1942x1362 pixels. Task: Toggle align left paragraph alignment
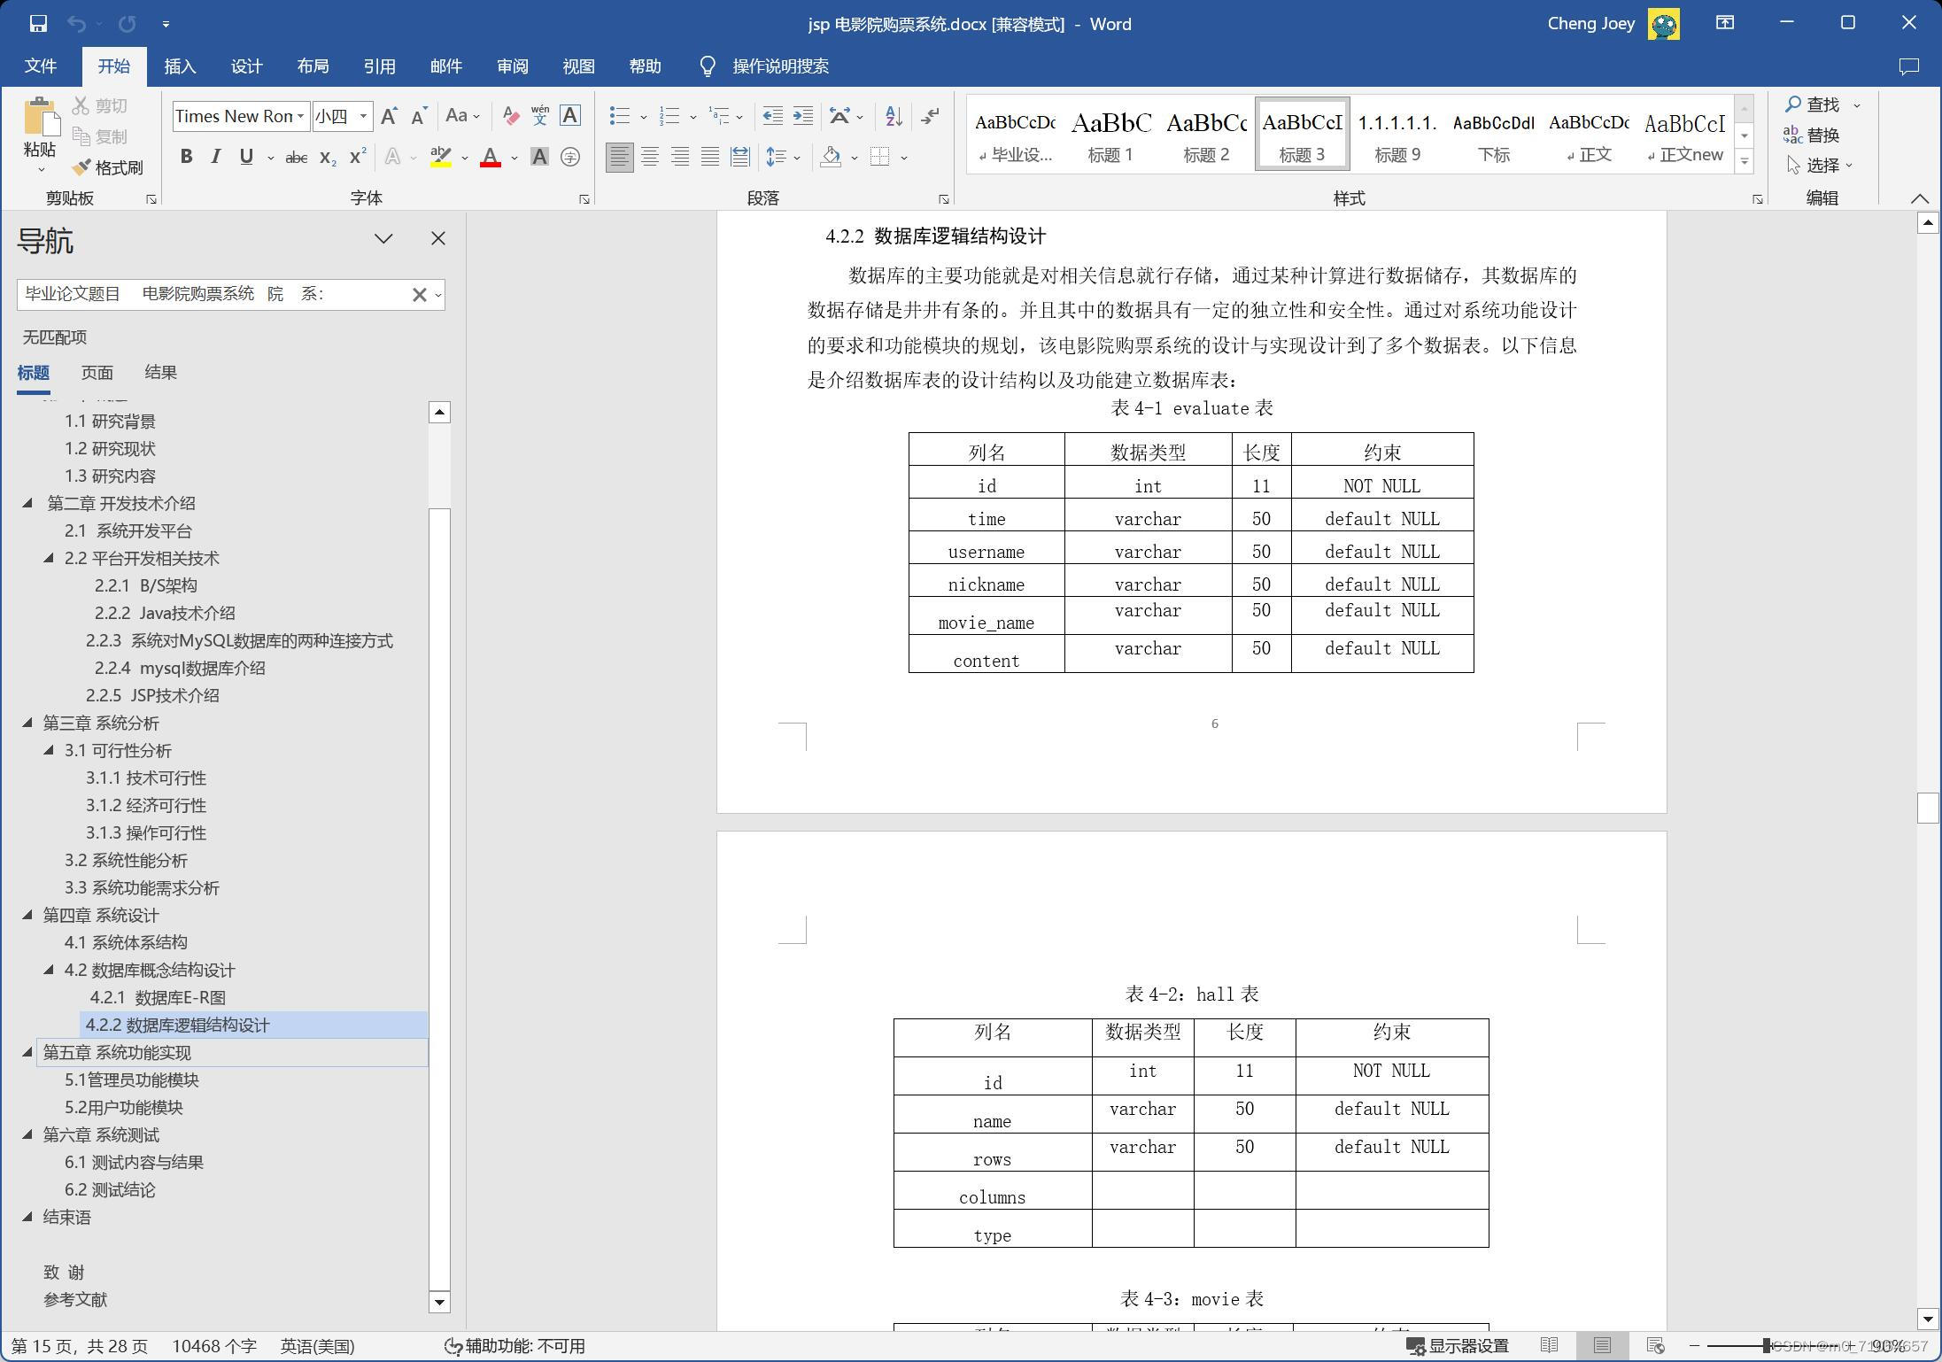620,158
